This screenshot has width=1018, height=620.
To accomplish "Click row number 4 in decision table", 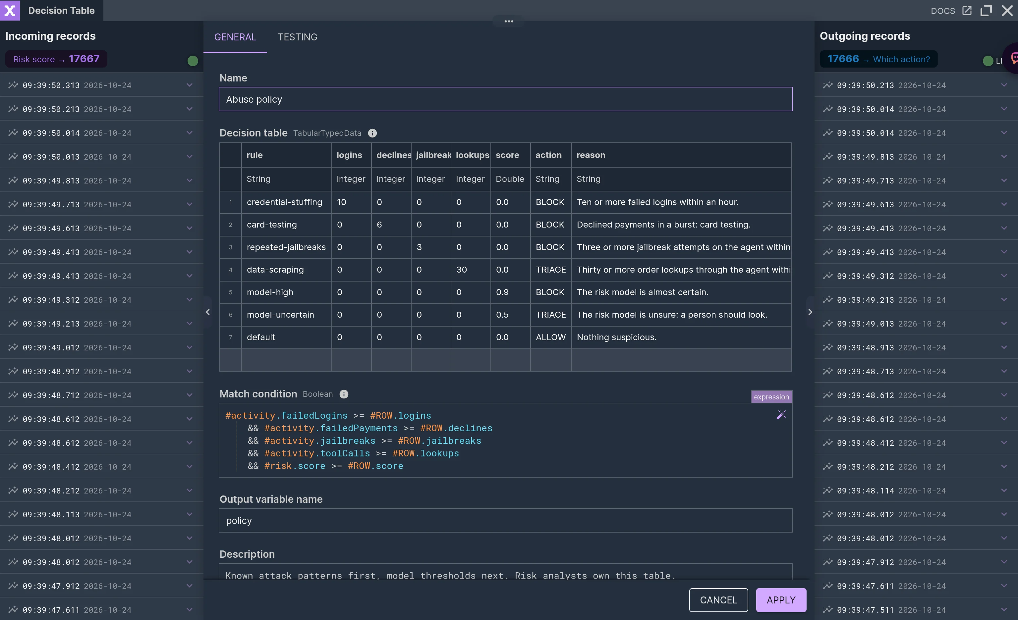I will 231,270.
